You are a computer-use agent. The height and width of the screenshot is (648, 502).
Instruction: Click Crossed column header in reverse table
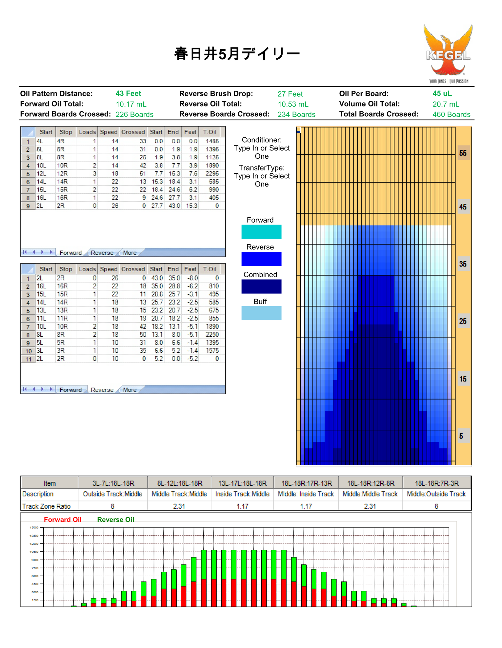pos(133,269)
